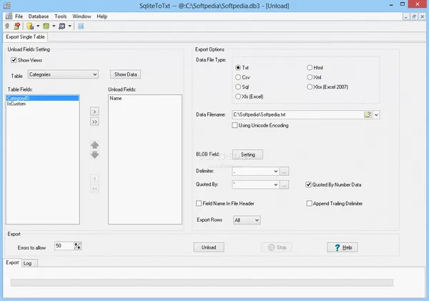The image size is (429, 301).
Task: Move selected field to Unload Fields (>)
Action: [94, 112]
